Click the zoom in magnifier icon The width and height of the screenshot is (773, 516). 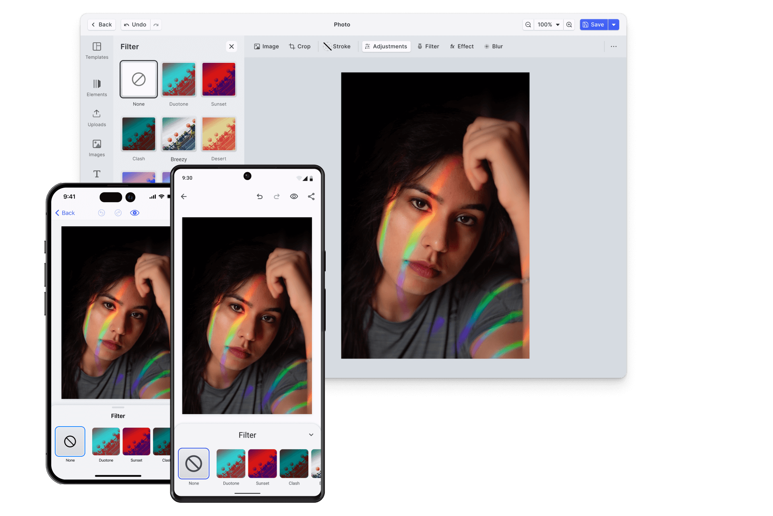click(569, 25)
